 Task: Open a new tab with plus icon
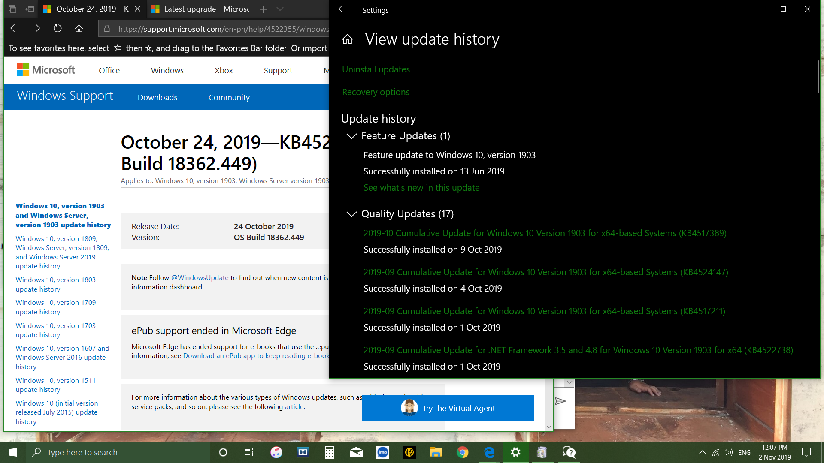[x=263, y=9]
